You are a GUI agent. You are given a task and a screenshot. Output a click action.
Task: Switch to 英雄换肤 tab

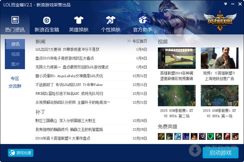click(x=79, y=24)
